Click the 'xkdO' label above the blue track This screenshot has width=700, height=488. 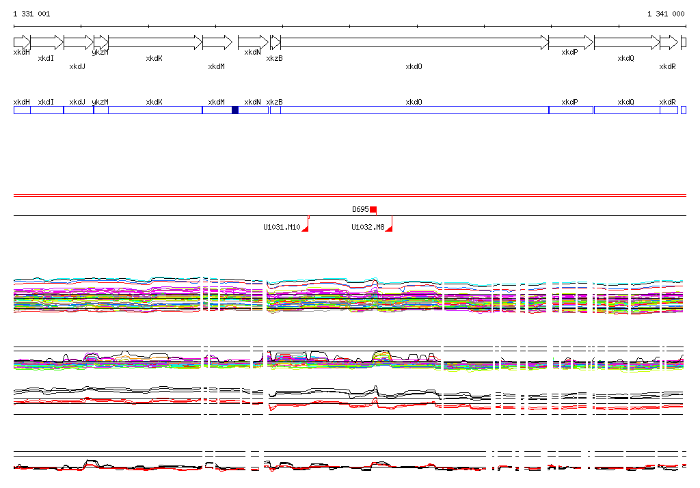(414, 102)
